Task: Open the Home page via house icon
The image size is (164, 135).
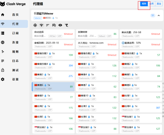Action: [x=3, y=15]
